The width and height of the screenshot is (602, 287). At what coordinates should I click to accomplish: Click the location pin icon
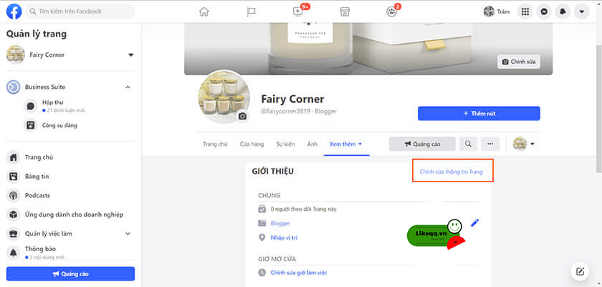(x=262, y=237)
